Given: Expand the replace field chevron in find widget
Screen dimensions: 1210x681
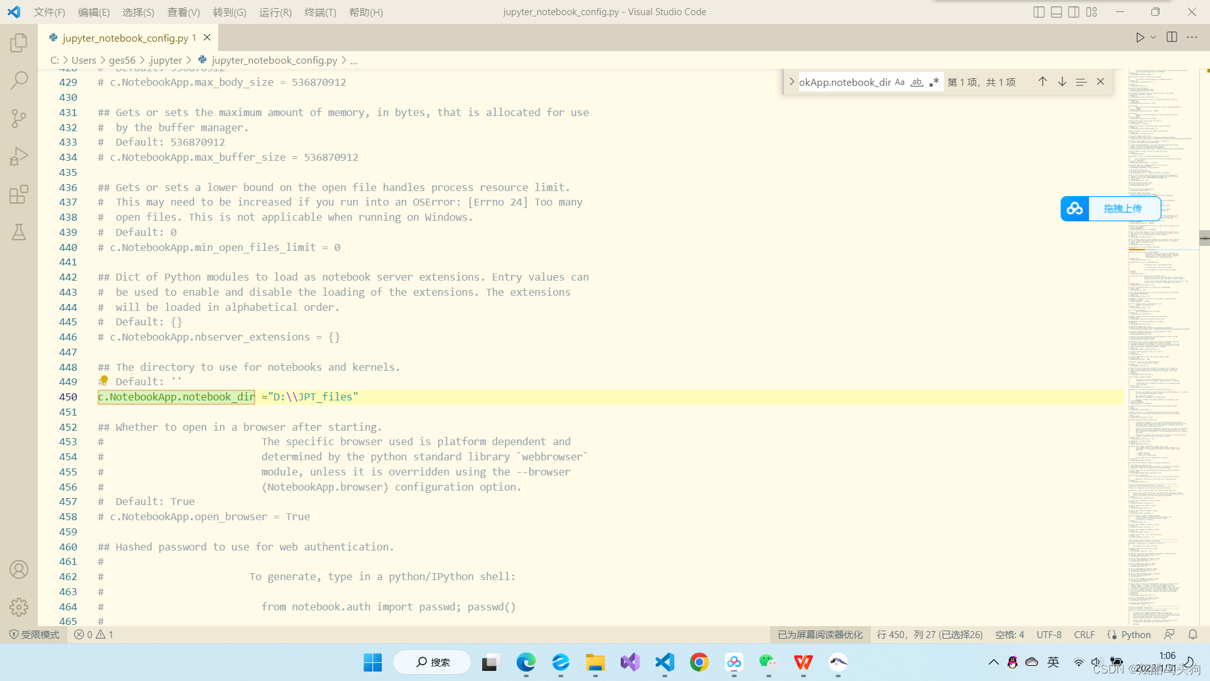Looking at the screenshot, I should pyautogui.click(x=792, y=82).
